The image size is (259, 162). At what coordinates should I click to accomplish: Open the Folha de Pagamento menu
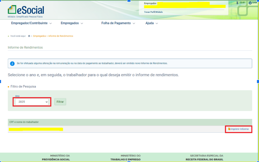click(x=118, y=23)
